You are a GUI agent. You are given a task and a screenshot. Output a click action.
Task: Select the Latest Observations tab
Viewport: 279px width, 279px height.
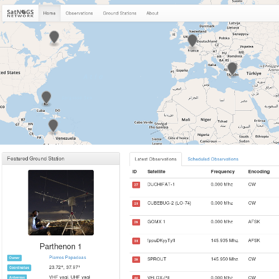(x=156, y=159)
